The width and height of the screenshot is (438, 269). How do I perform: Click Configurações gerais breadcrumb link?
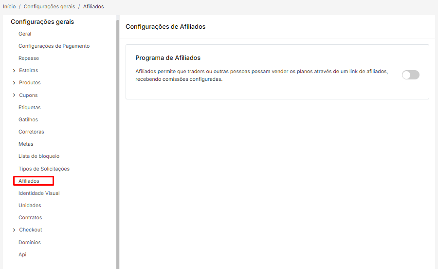pos(49,7)
